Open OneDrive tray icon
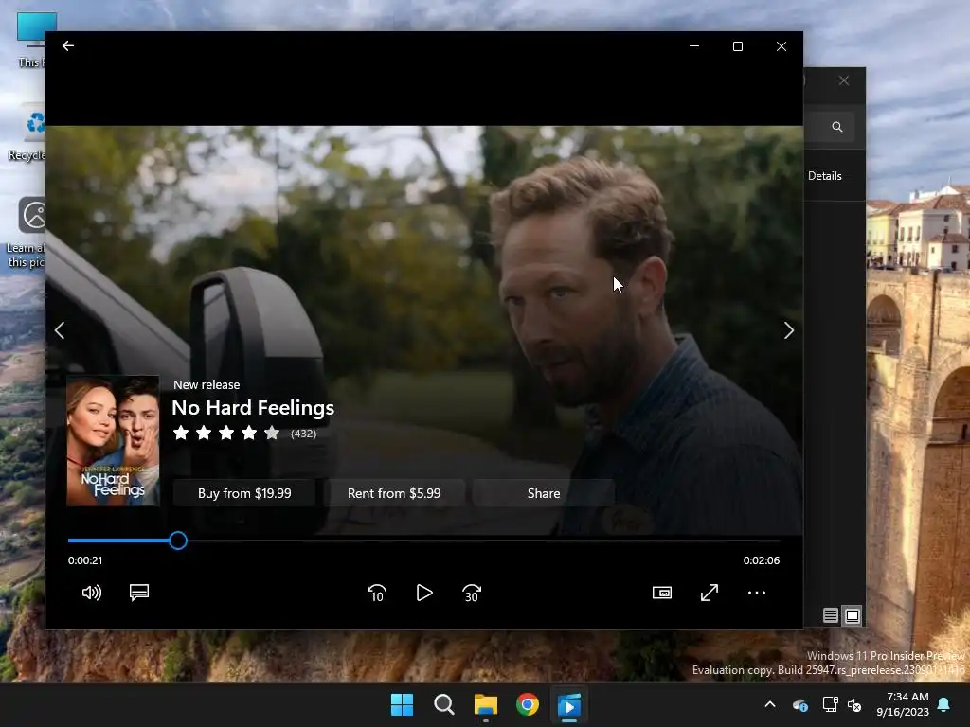 (800, 704)
